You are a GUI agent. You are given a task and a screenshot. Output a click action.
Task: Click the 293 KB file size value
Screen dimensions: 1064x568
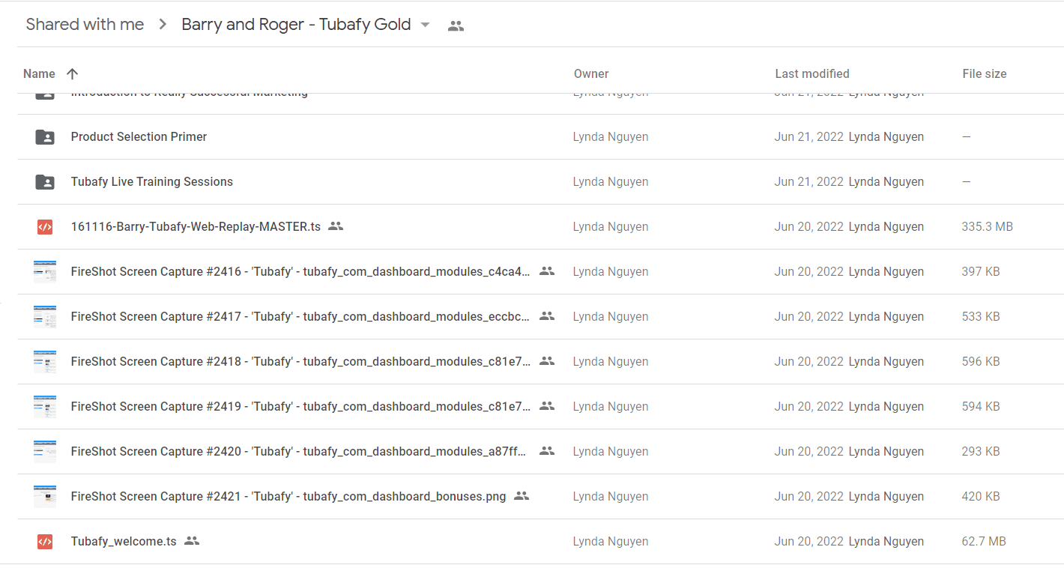pos(981,451)
